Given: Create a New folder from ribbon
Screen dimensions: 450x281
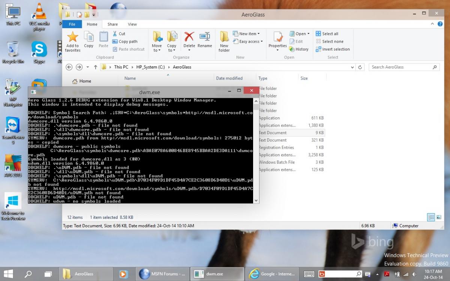Looking at the screenshot, I should coord(224,42).
